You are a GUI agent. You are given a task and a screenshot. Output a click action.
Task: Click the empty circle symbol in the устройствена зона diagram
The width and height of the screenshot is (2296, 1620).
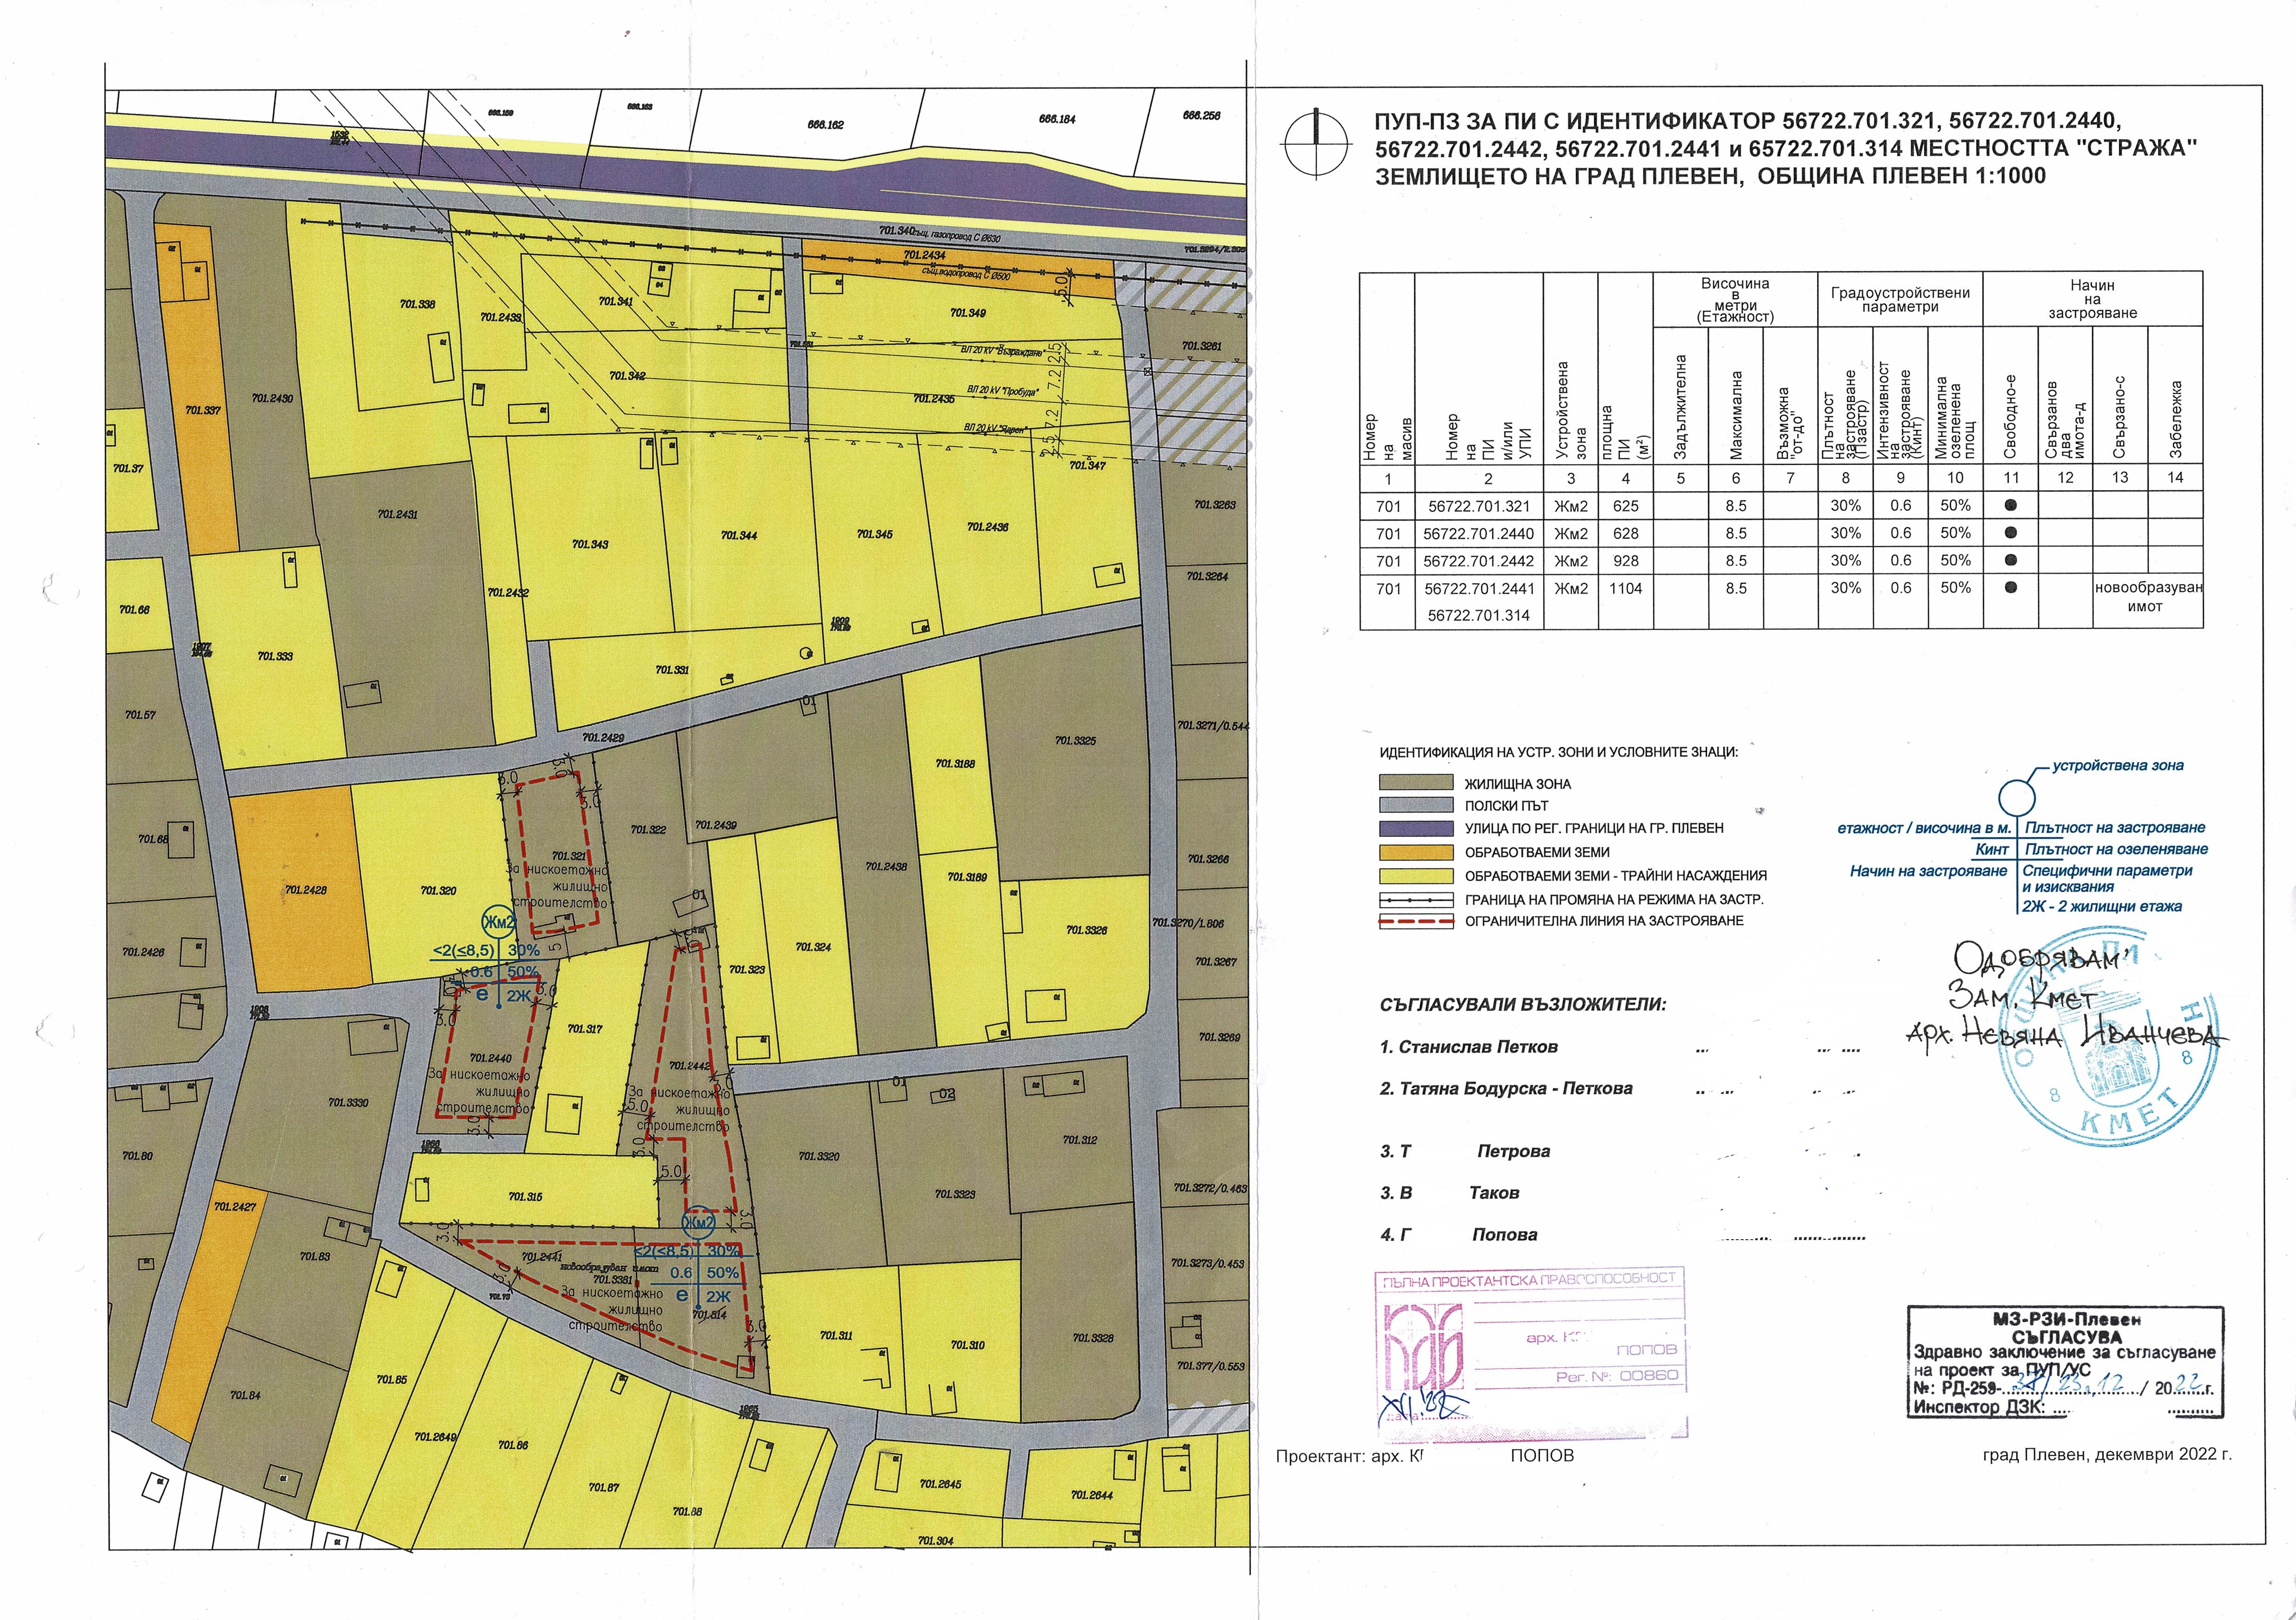coord(2016,798)
